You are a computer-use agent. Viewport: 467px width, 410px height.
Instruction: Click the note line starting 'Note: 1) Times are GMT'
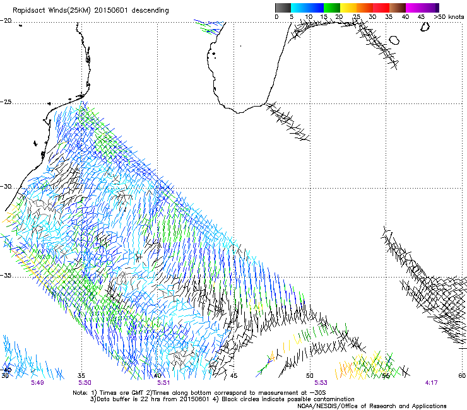coord(199,393)
